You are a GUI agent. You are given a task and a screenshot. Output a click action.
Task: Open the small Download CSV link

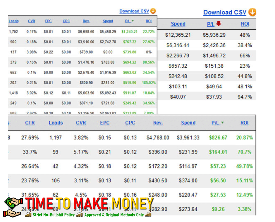point(134,11)
